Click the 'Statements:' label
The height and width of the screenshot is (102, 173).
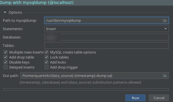[x=13, y=29]
